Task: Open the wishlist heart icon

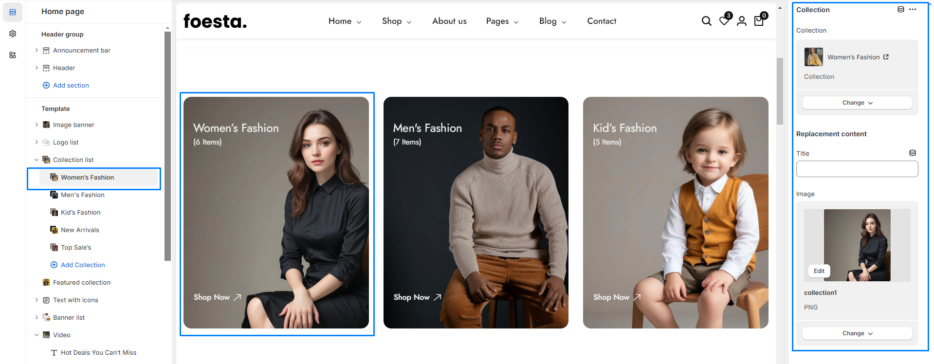Action: coord(724,21)
